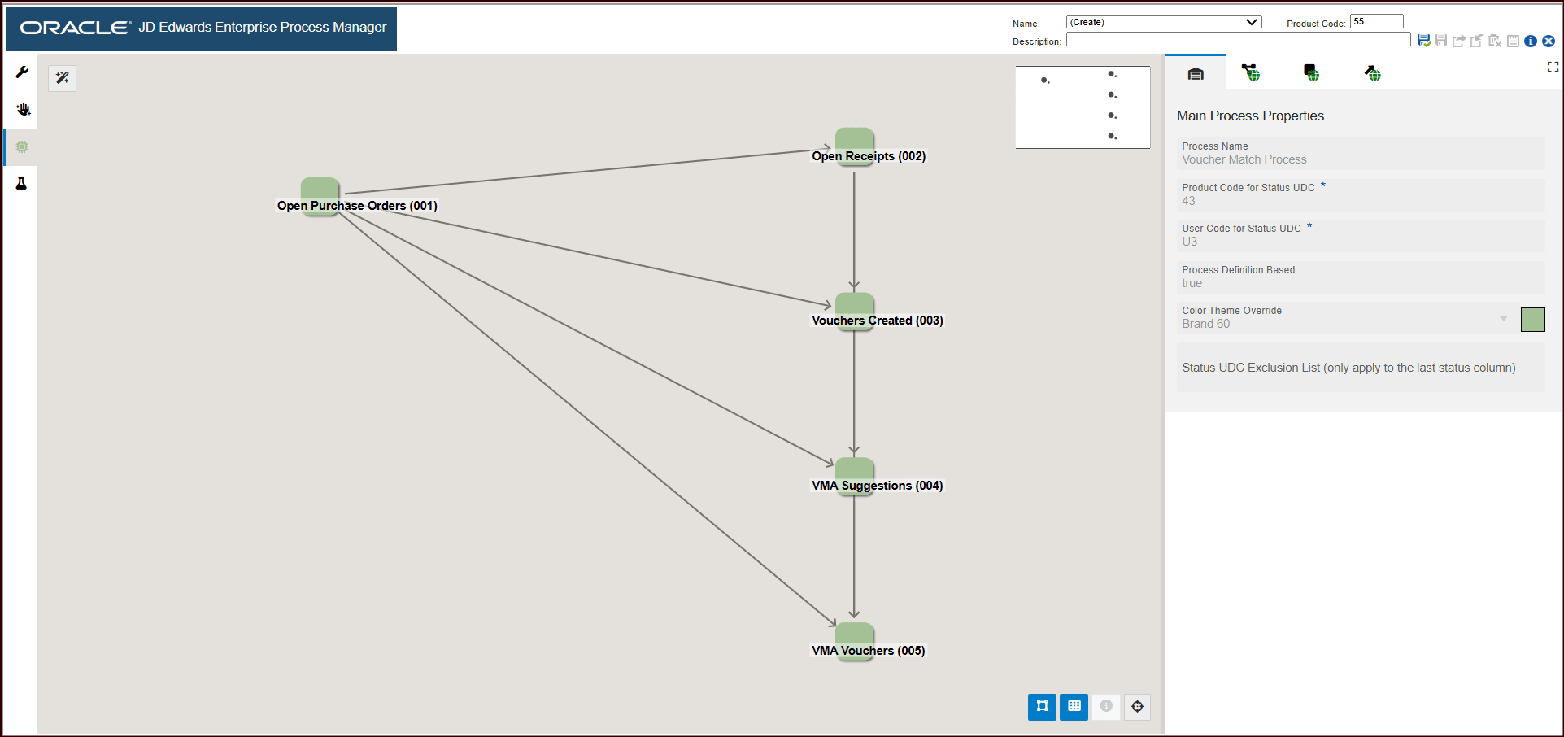
Task: Click the Oracle JD Edwards title banner
Action: pyautogui.click(x=202, y=29)
